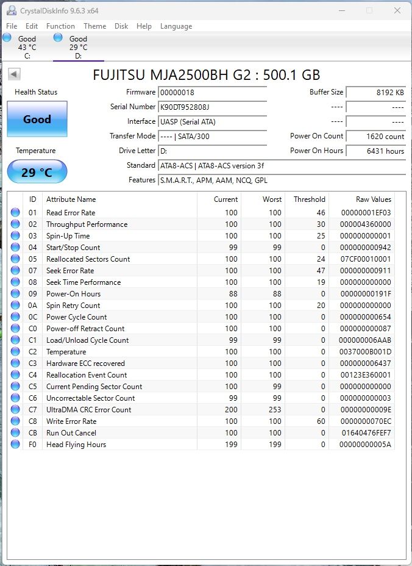This screenshot has height=566, width=412.
Task: Click status orb for Power-off Retract Count
Action: 15,328
